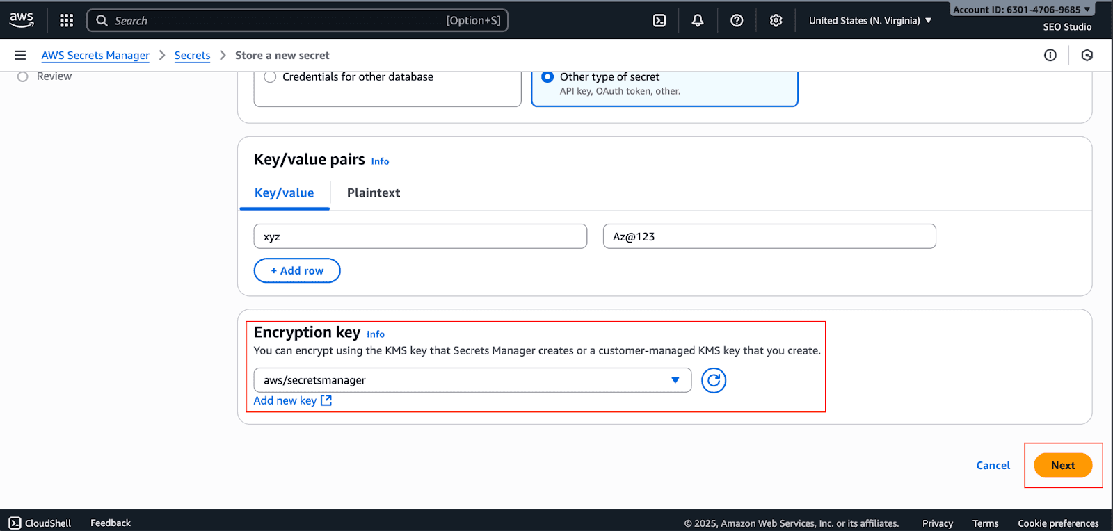
Task: Go to AWS Secrets Manager breadcrumb
Action: (95, 56)
